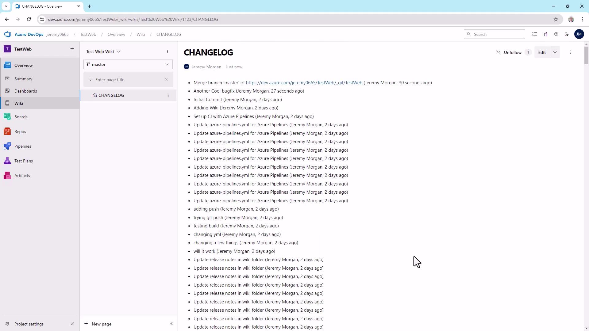Open the Boards hub icon
This screenshot has width=589, height=331.
coord(7,117)
